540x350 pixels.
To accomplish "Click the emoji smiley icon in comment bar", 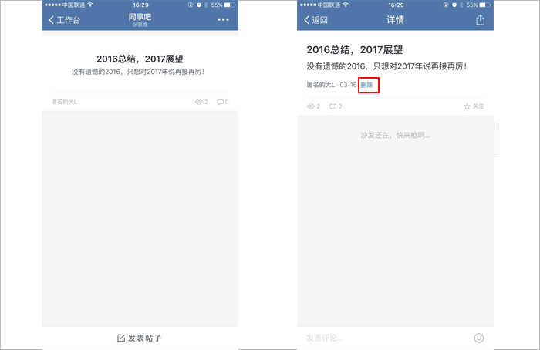I will tap(479, 338).
